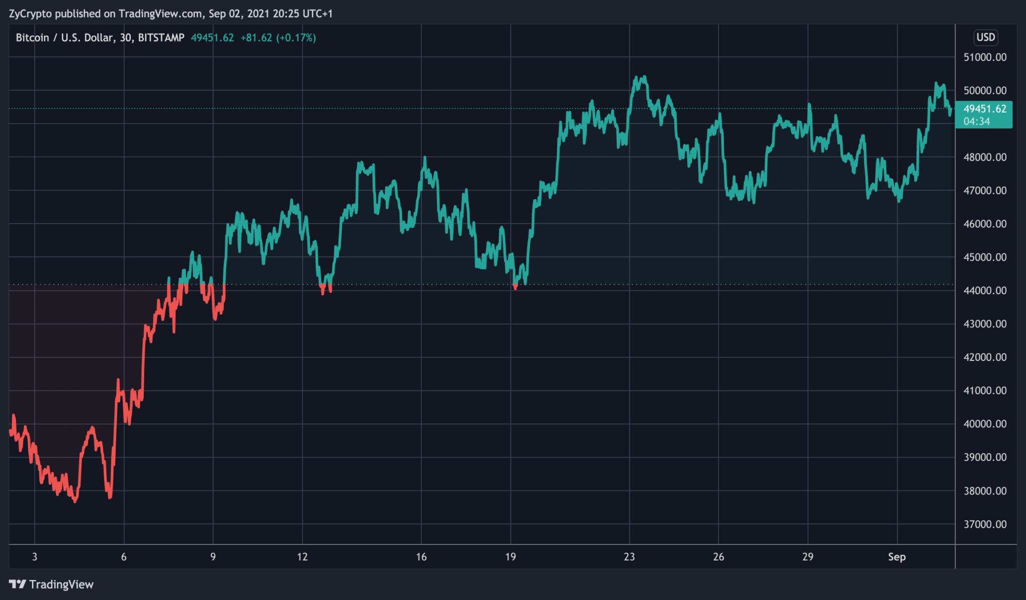
Task: Click the 44000.00 price axis label
Action: click(985, 290)
